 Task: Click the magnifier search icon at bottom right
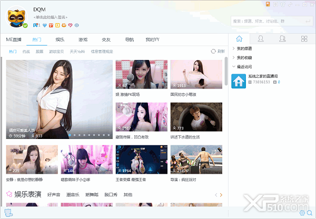(309, 213)
